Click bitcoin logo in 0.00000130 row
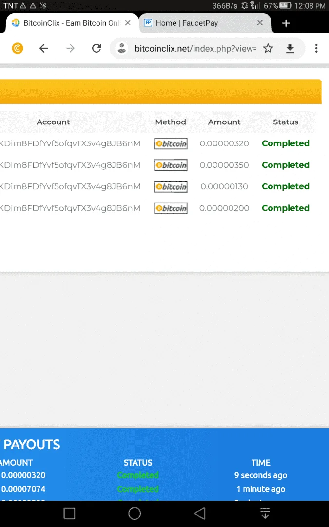329x527 pixels. 171,186
